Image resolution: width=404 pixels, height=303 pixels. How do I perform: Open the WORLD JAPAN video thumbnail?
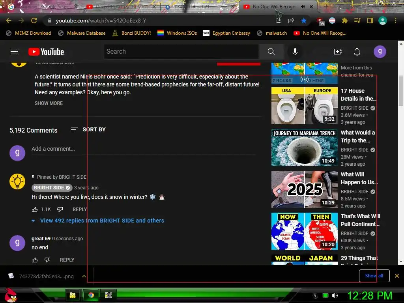(305, 260)
